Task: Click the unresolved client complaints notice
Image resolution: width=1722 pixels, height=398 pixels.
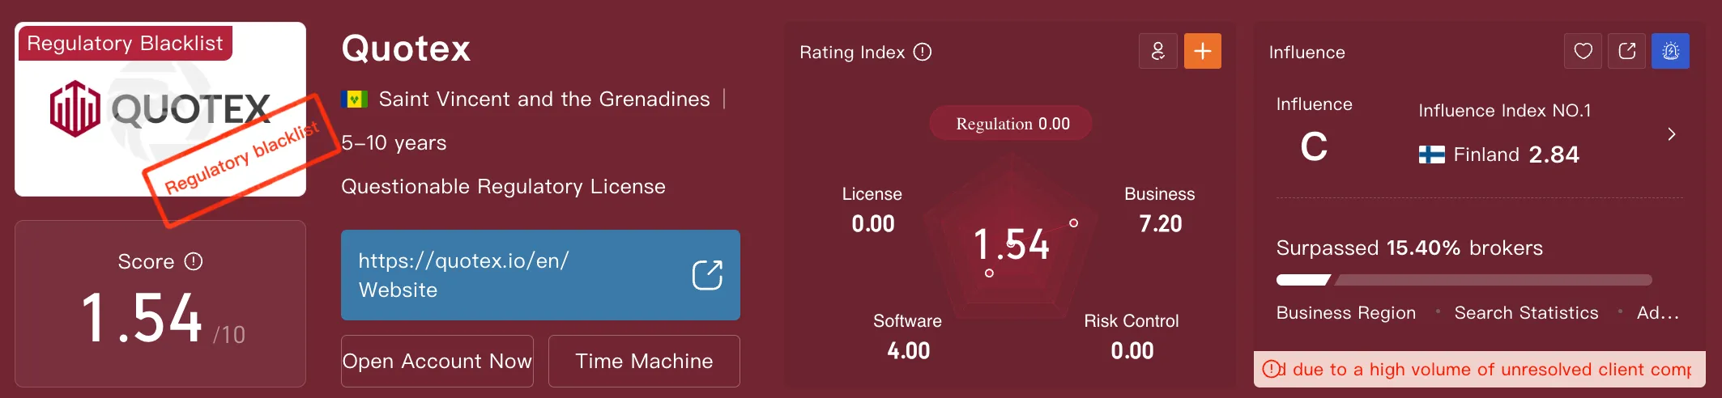Action: tap(1480, 369)
